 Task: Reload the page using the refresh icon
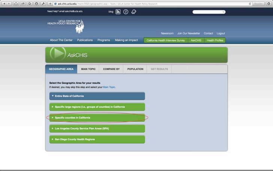[x=250, y=4]
